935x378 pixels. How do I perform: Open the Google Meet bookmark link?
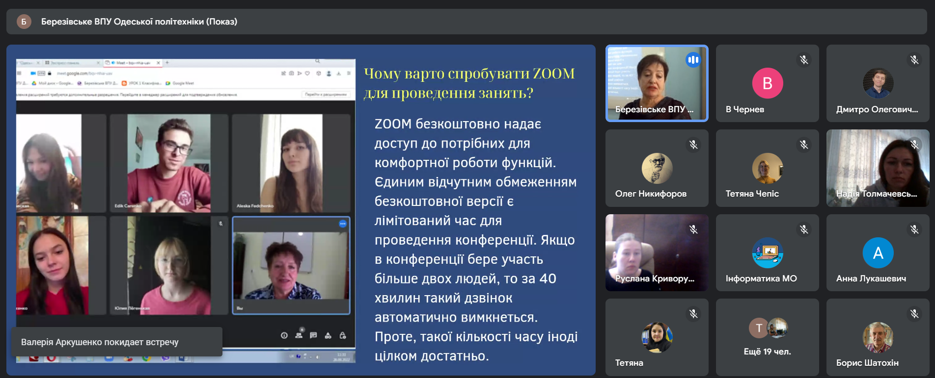click(181, 83)
